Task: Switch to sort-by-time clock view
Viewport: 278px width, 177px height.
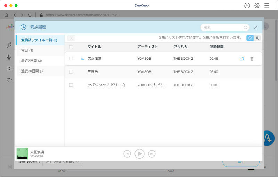Action: coord(250,38)
